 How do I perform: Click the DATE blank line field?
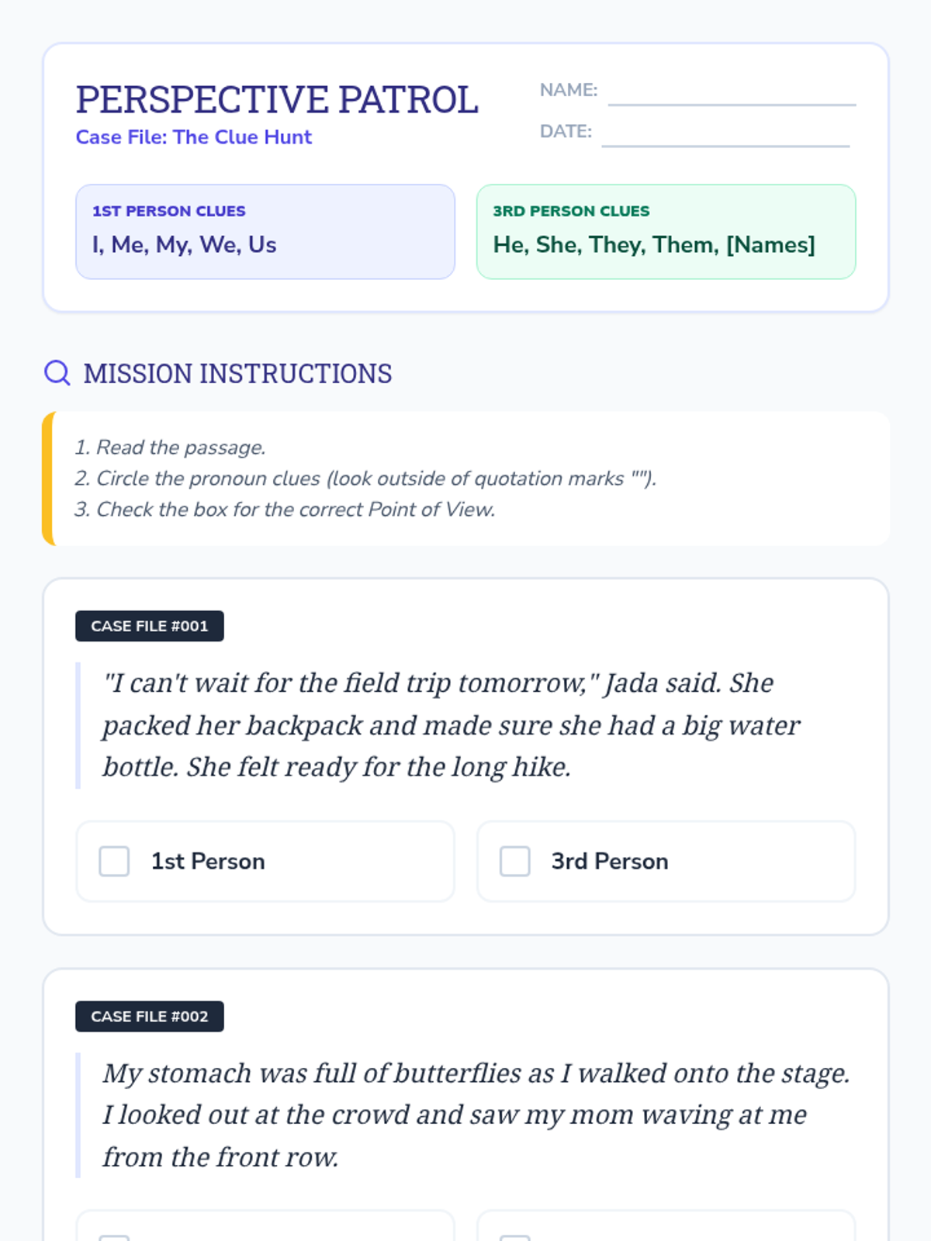[725, 133]
